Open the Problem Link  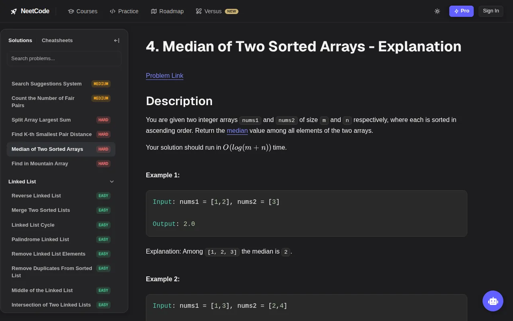point(165,76)
